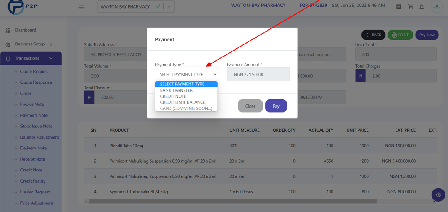Screen dimensions: 448x212
Task: Choose BANK TRANSFER payment type
Action: 186,90
